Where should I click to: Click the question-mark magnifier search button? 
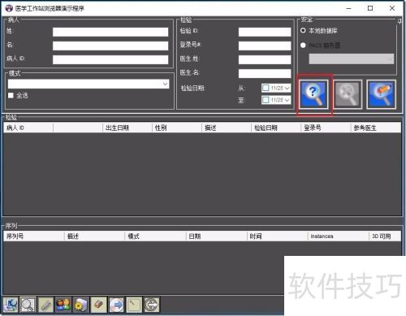point(313,94)
